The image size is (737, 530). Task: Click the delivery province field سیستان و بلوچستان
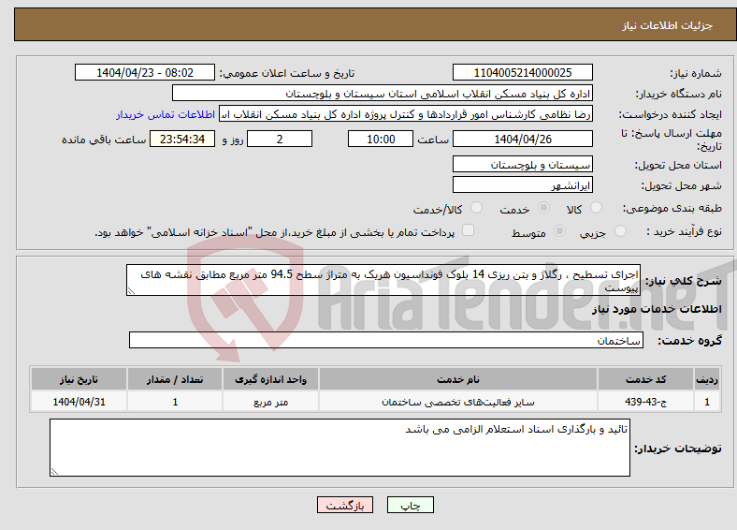523,164
